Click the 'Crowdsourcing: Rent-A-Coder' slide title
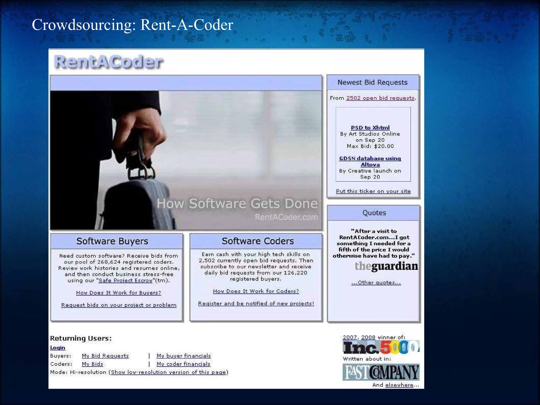540x405 pixels. (x=132, y=25)
